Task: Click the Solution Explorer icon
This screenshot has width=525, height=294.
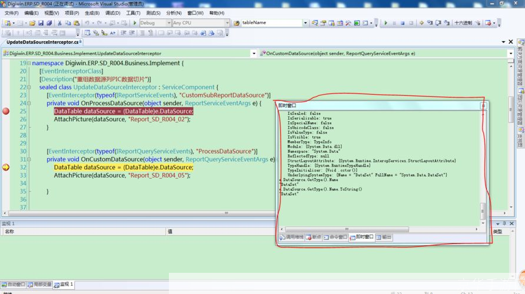Action: point(315,23)
